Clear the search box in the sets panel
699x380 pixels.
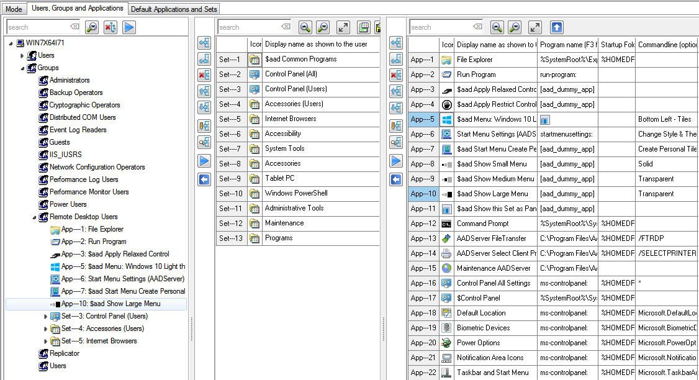pyautogui.click(x=286, y=27)
